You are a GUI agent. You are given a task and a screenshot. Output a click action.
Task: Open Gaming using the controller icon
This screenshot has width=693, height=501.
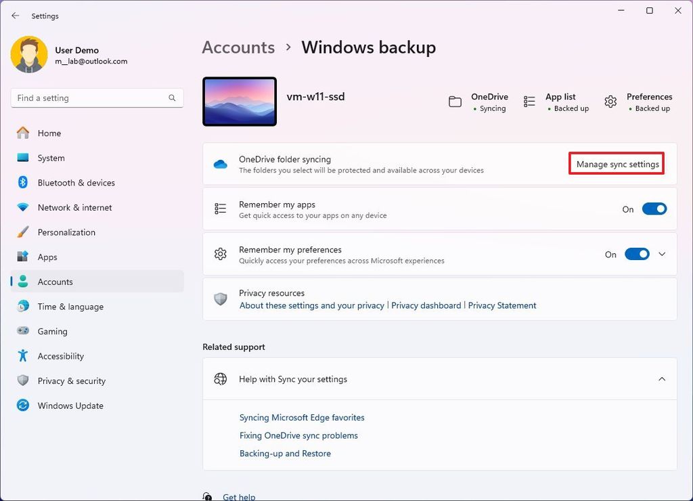pyautogui.click(x=23, y=331)
